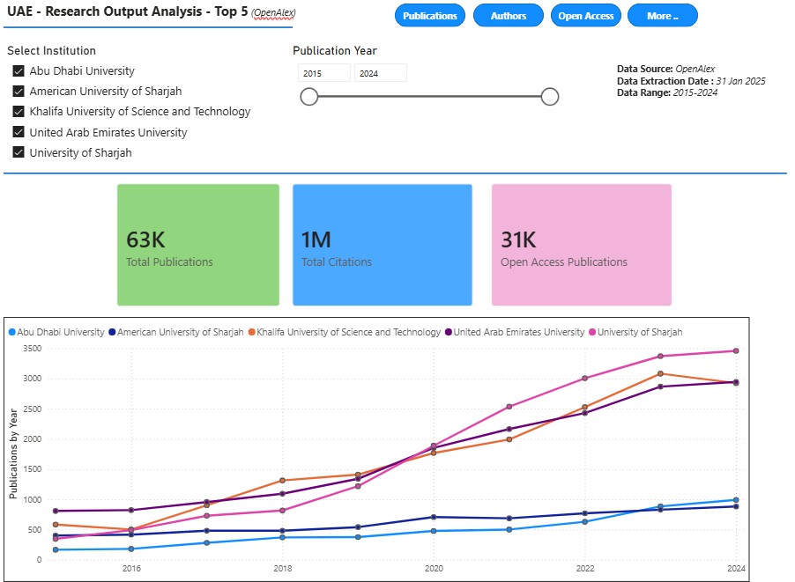Click United Arab Emirates University legend marker
Viewport: 795px width, 582px height.
(x=448, y=333)
